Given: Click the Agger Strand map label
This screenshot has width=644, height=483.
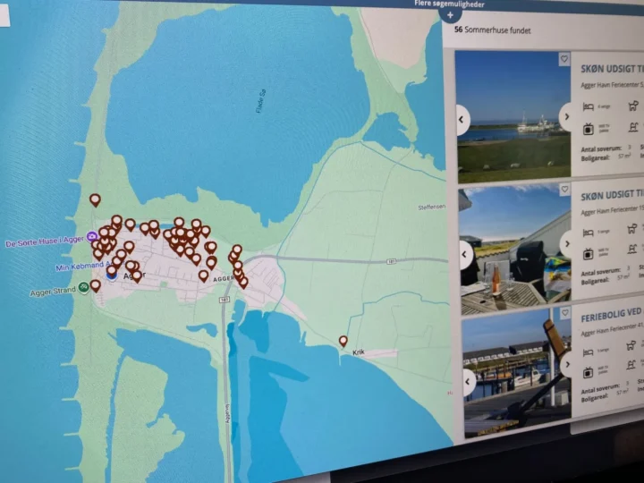Looking at the screenshot, I should tap(53, 292).
